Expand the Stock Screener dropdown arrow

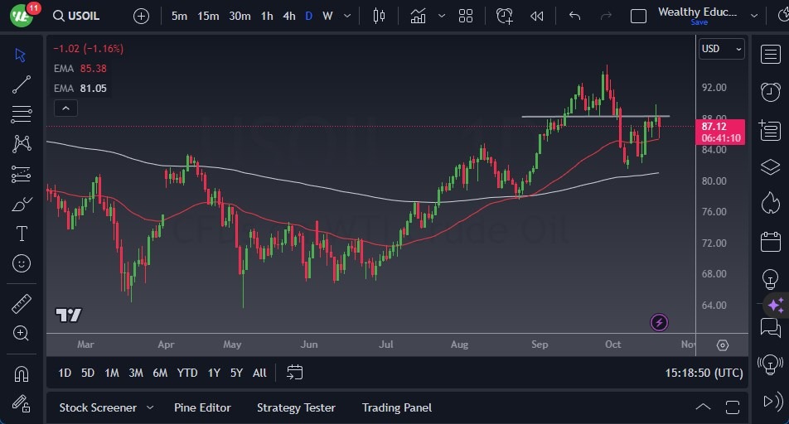pyautogui.click(x=150, y=407)
